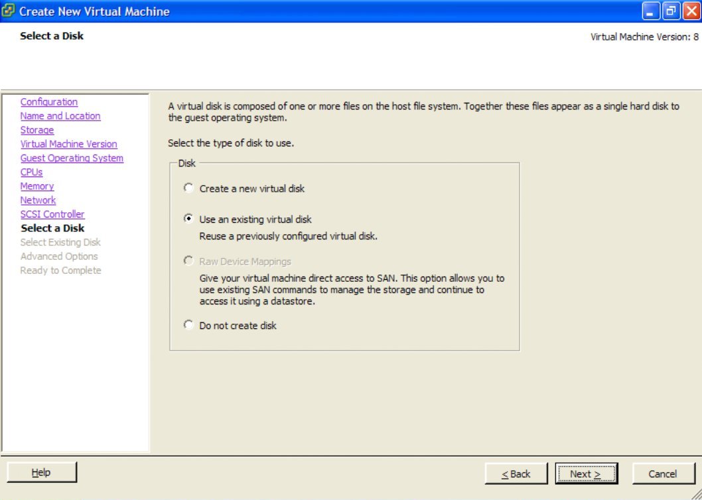Go to Name and Location step
This screenshot has height=500, width=702.
coord(60,116)
